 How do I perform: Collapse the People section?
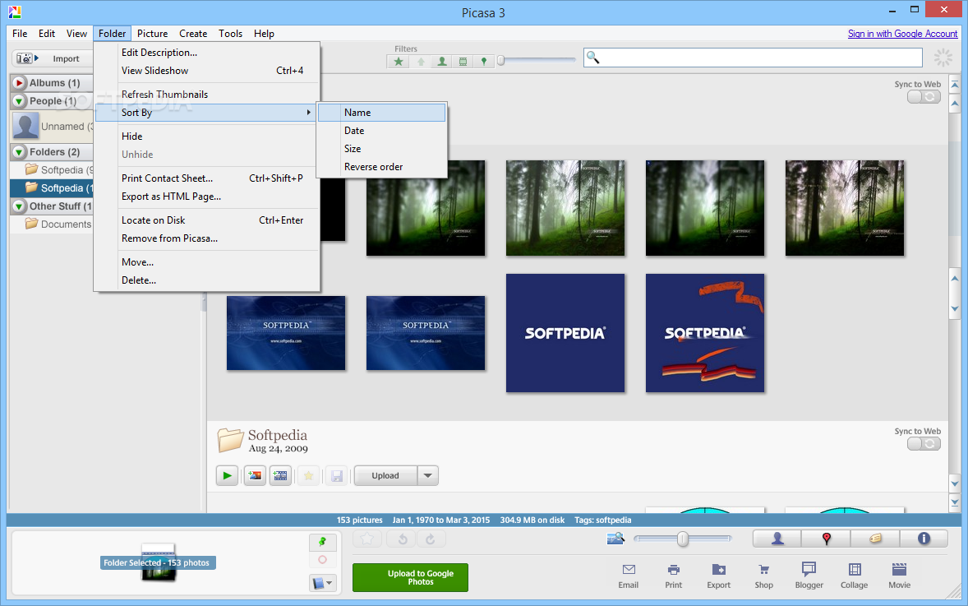coord(19,100)
